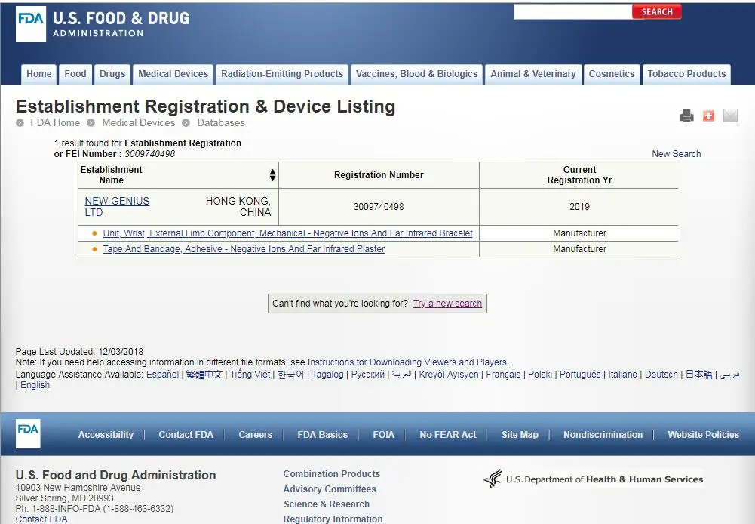This screenshot has height=524, width=755.
Task: Click the Health & Human Services logo
Action: [594, 479]
